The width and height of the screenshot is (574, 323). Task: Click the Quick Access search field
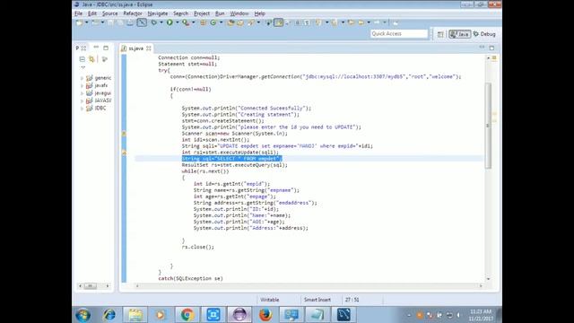pos(399,34)
